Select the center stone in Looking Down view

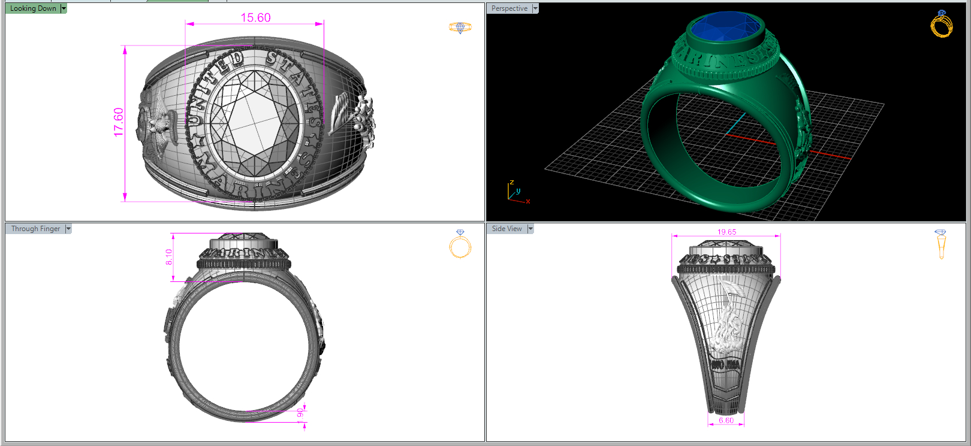(256, 123)
